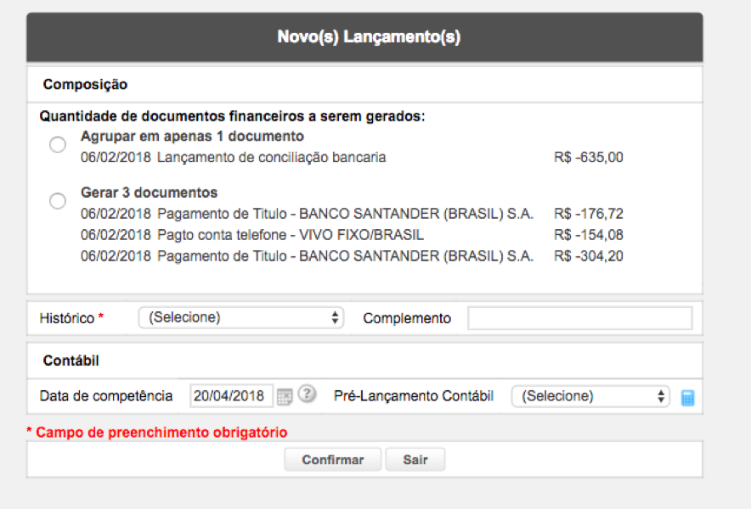Click the Confirmar button
The height and width of the screenshot is (509, 751).
(333, 460)
